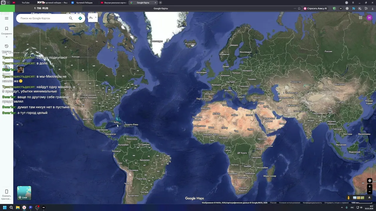Expand the language input tool dropdown arrow
Viewport: 376px width, 211px height.
tap(95, 18)
